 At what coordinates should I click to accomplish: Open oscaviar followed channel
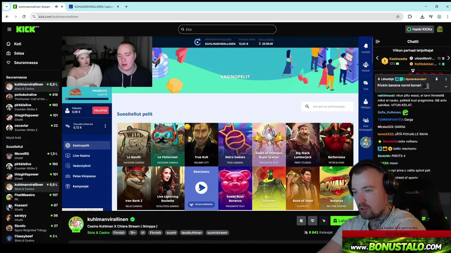(x=32, y=128)
